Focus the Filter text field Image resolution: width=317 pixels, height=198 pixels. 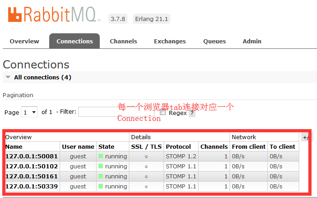tap(116, 112)
